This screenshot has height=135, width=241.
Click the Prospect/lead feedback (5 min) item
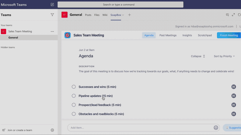pos(100,105)
